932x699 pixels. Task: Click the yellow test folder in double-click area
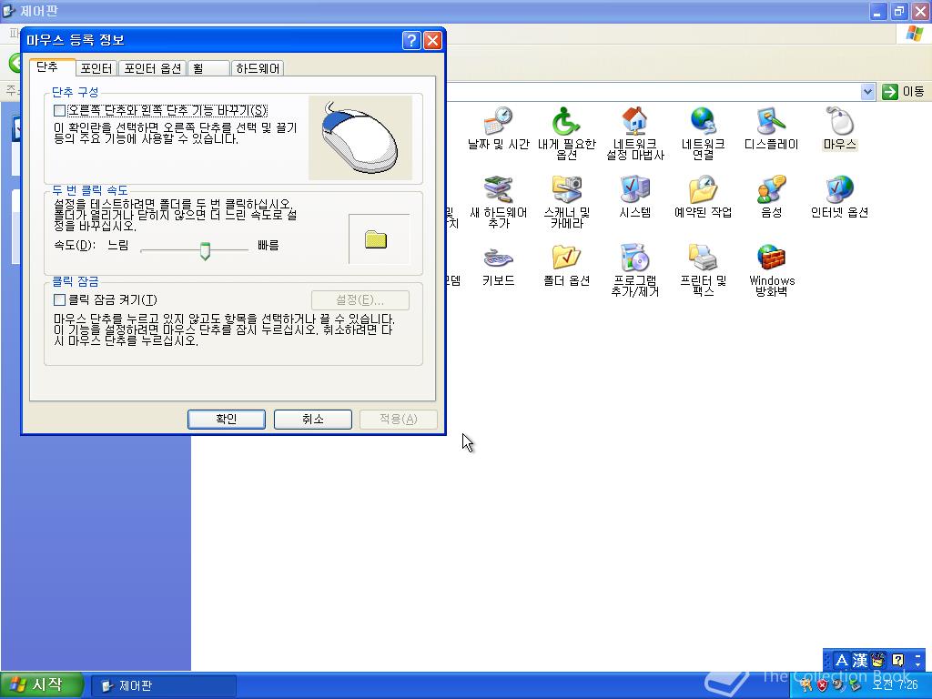point(376,239)
